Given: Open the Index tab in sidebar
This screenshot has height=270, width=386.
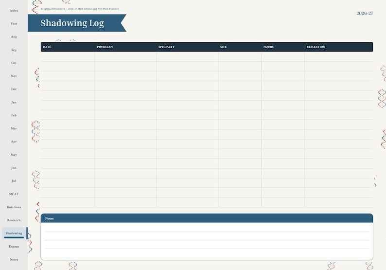Looking at the screenshot, I should (x=14, y=11).
